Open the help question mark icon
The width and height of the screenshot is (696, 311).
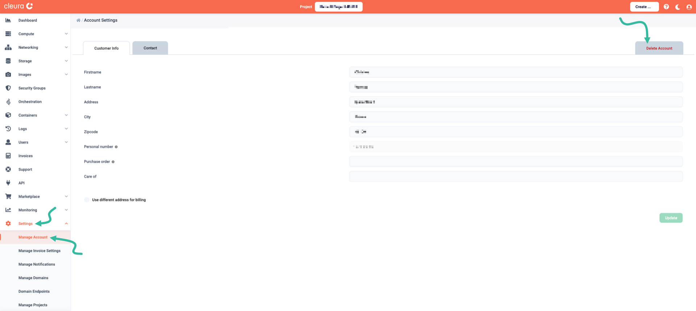point(666,7)
